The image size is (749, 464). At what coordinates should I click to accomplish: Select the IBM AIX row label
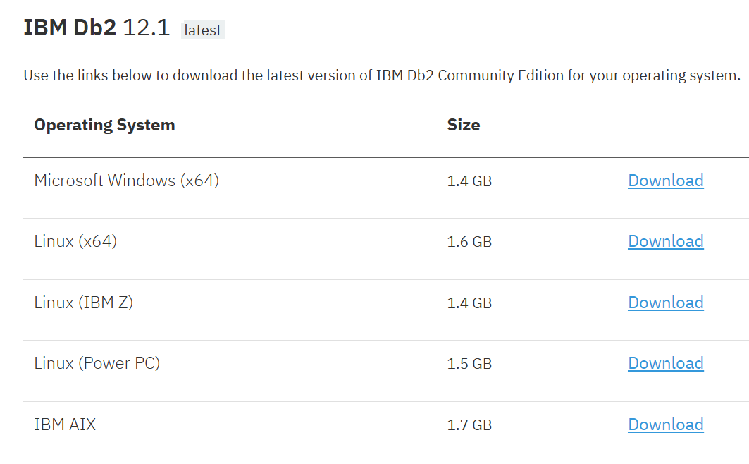pos(64,425)
